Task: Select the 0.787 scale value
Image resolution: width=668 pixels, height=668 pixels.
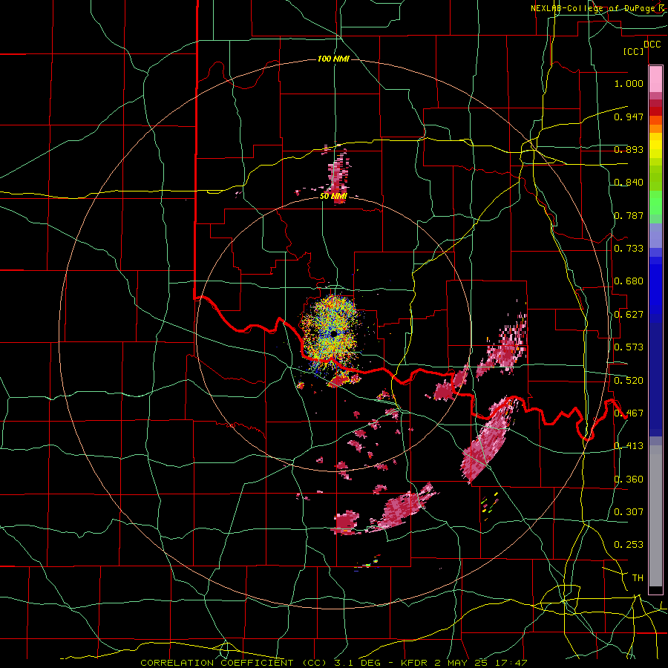Action: tap(629, 215)
